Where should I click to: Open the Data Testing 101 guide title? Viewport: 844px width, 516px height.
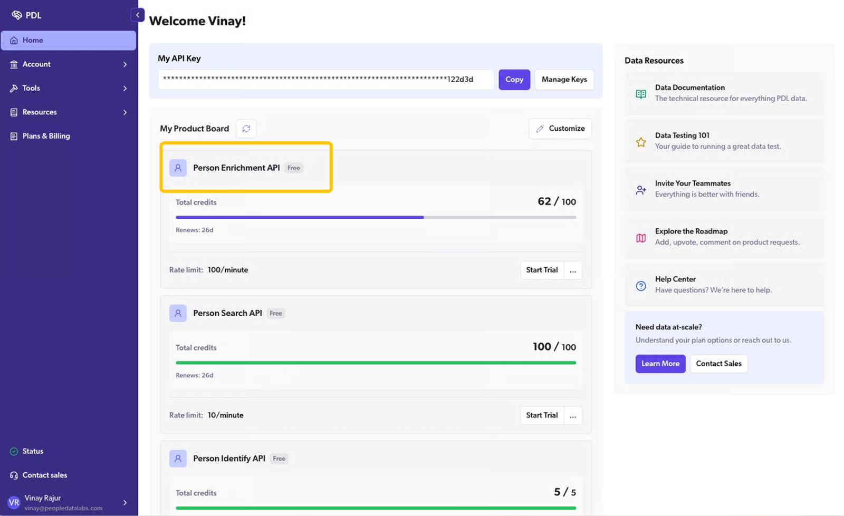point(682,135)
